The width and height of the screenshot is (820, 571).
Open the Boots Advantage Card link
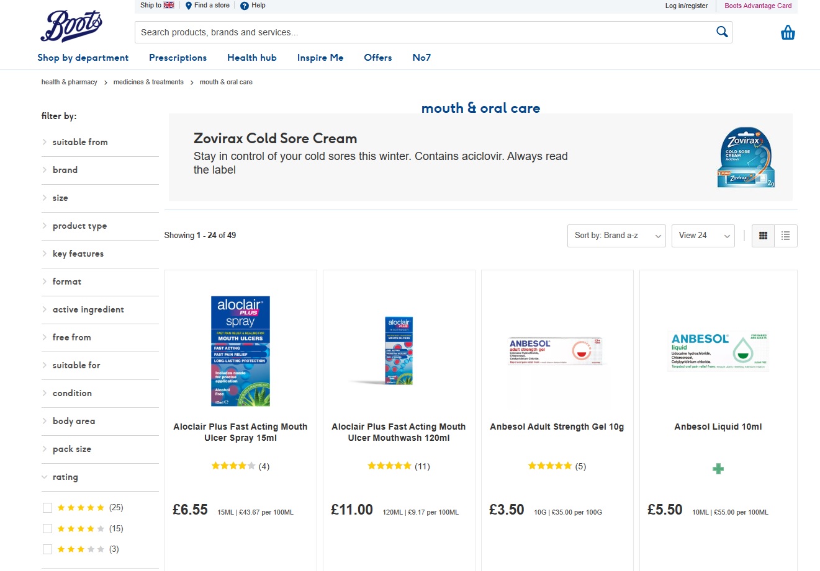click(x=758, y=6)
